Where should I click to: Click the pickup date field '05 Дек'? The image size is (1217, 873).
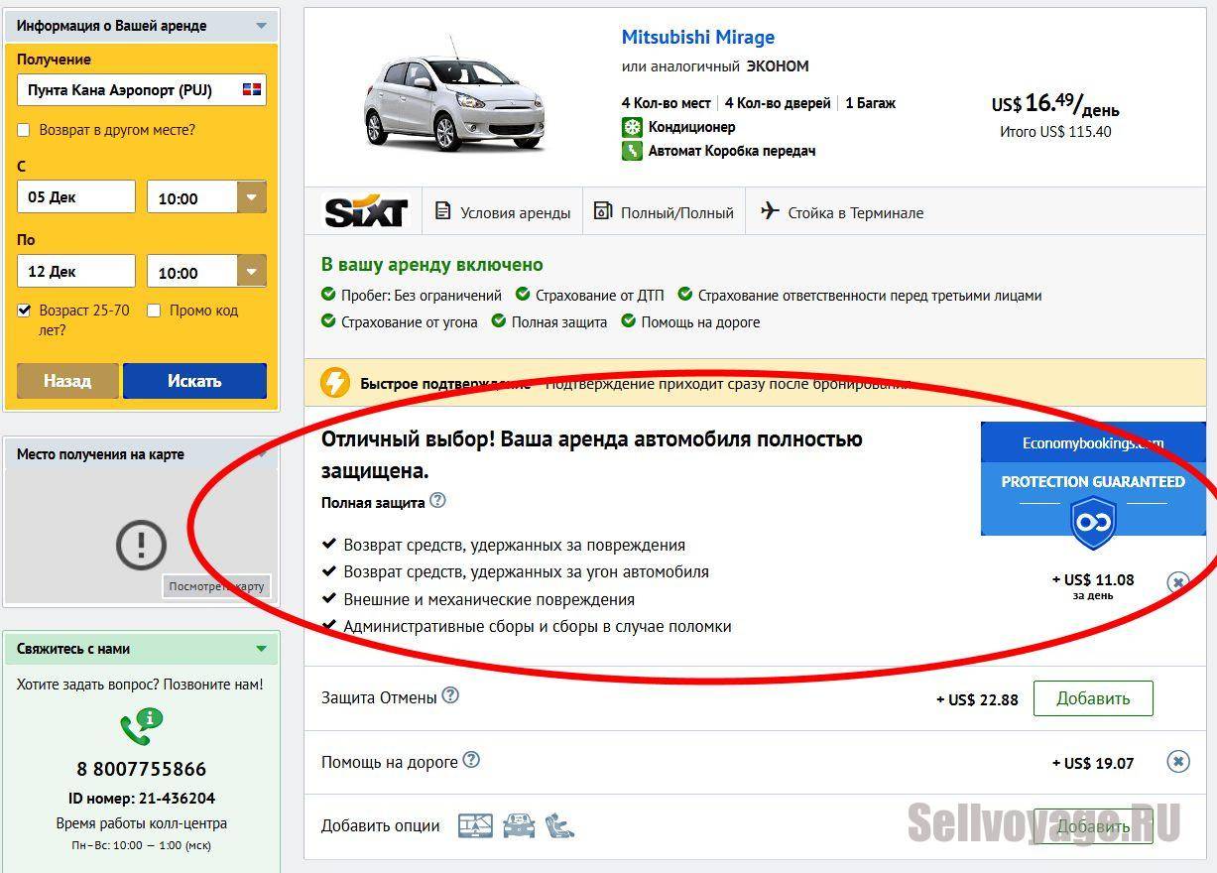coord(76,197)
